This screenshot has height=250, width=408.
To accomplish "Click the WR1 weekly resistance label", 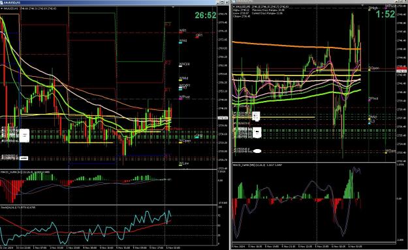I will point(183,31).
